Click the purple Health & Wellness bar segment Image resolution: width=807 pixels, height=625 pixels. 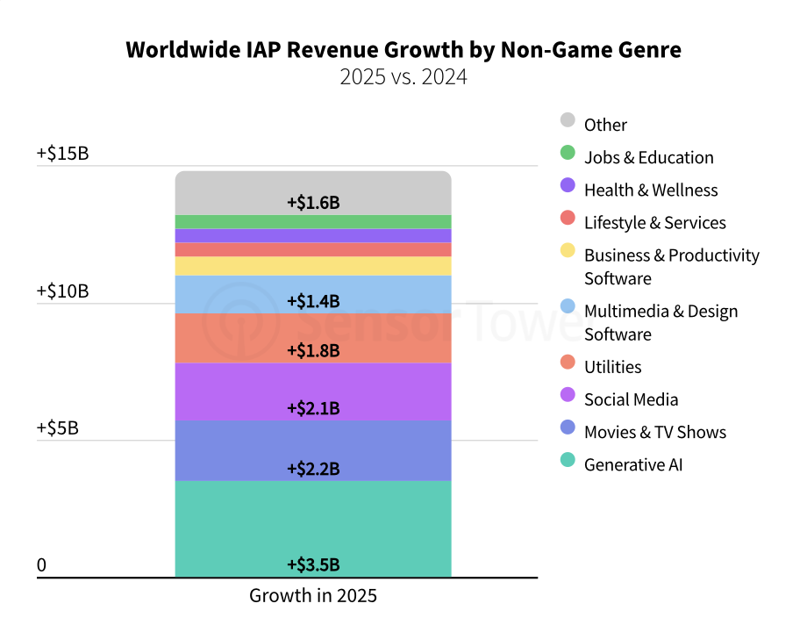pyautogui.click(x=313, y=235)
